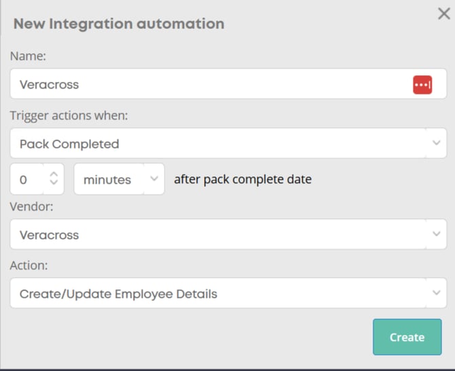Click the chevron on the Action field
Viewport: 455px width, 371px height.
[437, 293]
